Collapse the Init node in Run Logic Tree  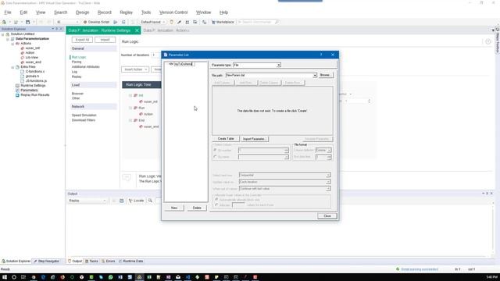tap(130, 95)
